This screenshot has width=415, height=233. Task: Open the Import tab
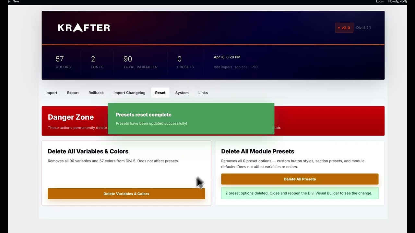(x=51, y=93)
